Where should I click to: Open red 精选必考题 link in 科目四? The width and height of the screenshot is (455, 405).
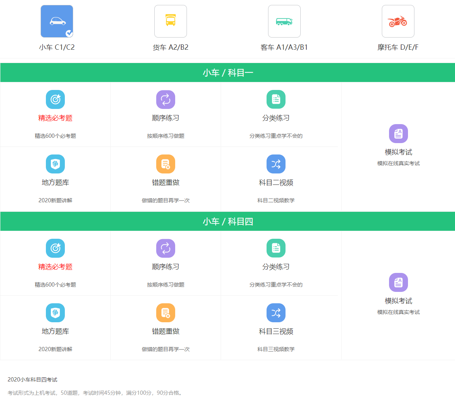click(55, 267)
